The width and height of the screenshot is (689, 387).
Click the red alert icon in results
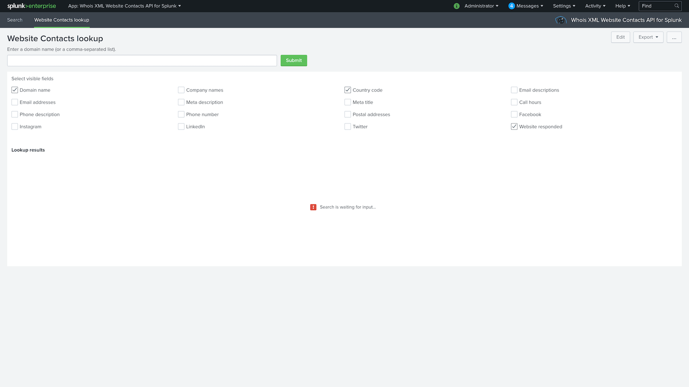pos(313,207)
